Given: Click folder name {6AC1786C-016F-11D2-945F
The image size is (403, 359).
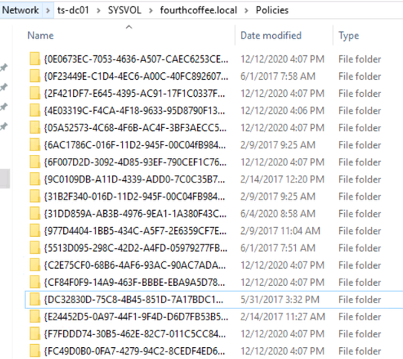Looking at the screenshot, I should pyautogui.click(x=135, y=145).
